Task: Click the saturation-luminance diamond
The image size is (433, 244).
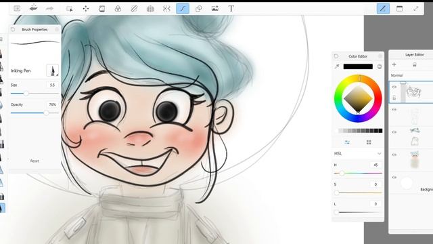Action: click(x=358, y=98)
